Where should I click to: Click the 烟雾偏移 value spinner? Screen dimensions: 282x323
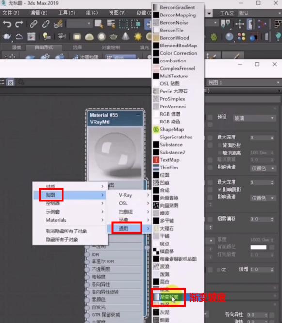coord(272,219)
